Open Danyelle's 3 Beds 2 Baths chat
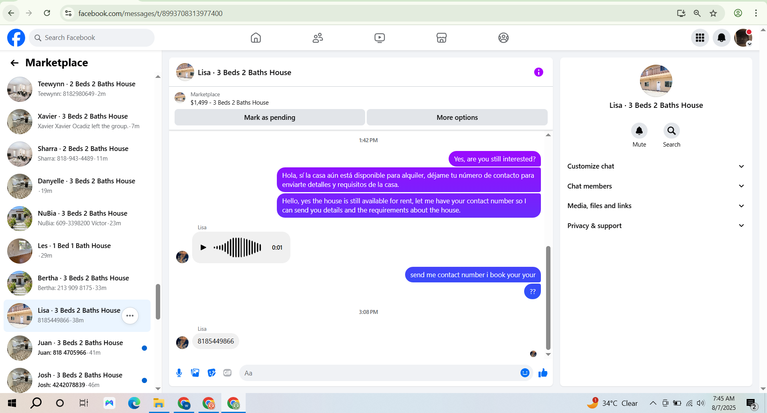Image resolution: width=767 pixels, height=413 pixels. 77,186
